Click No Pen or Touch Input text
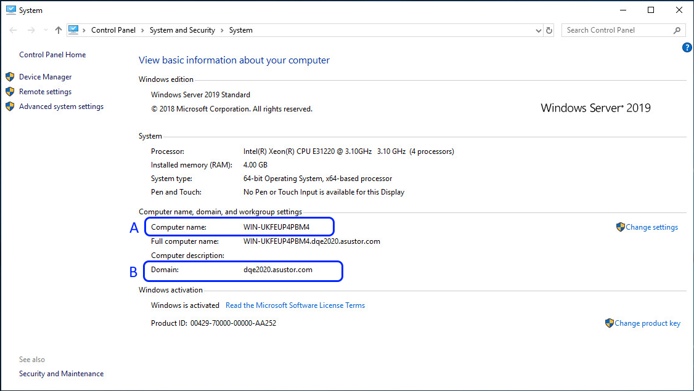 (x=324, y=192)
